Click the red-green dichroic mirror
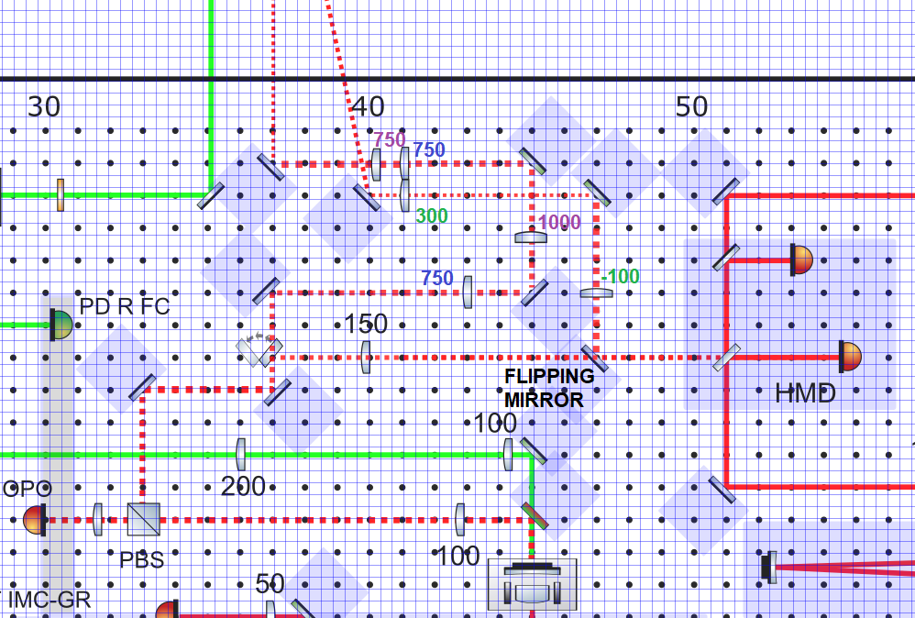915x618 pixels. (x=535, y=516)
